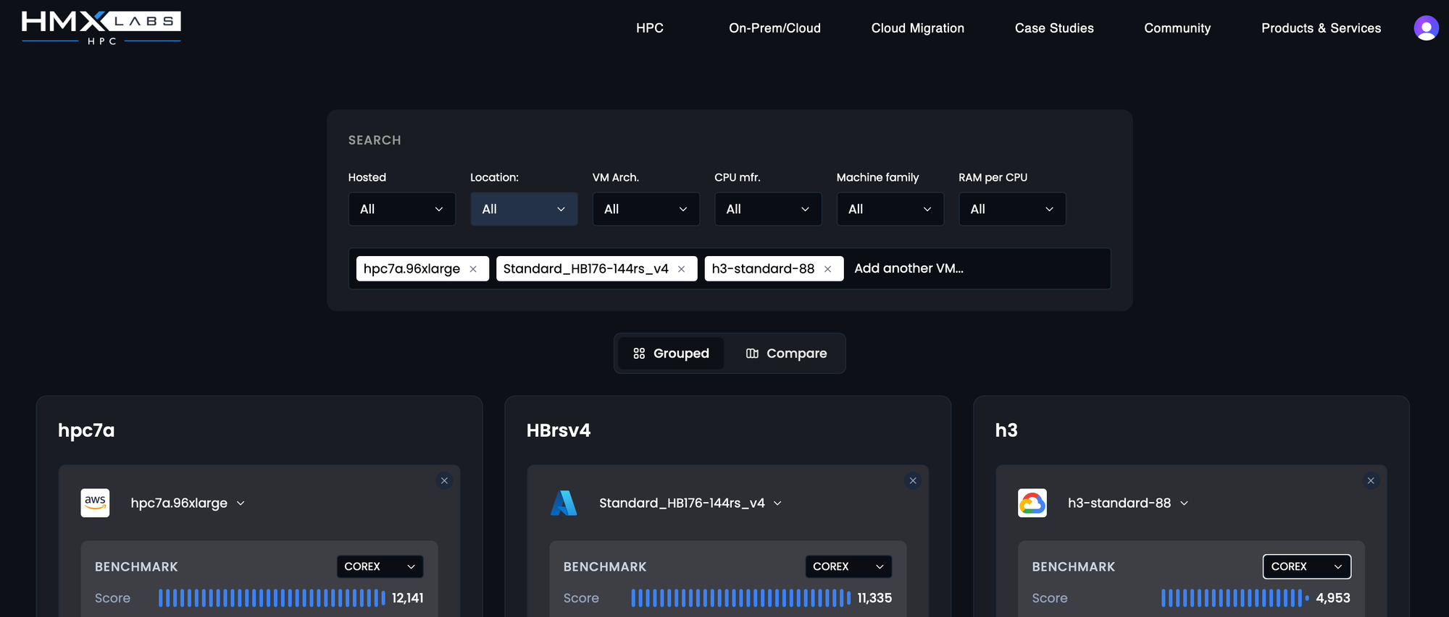Close the Azure Standard_HB176-144rs_v4 card
Screen dimensions: 1449x617
pyautogui.click(x=913, y=481)
